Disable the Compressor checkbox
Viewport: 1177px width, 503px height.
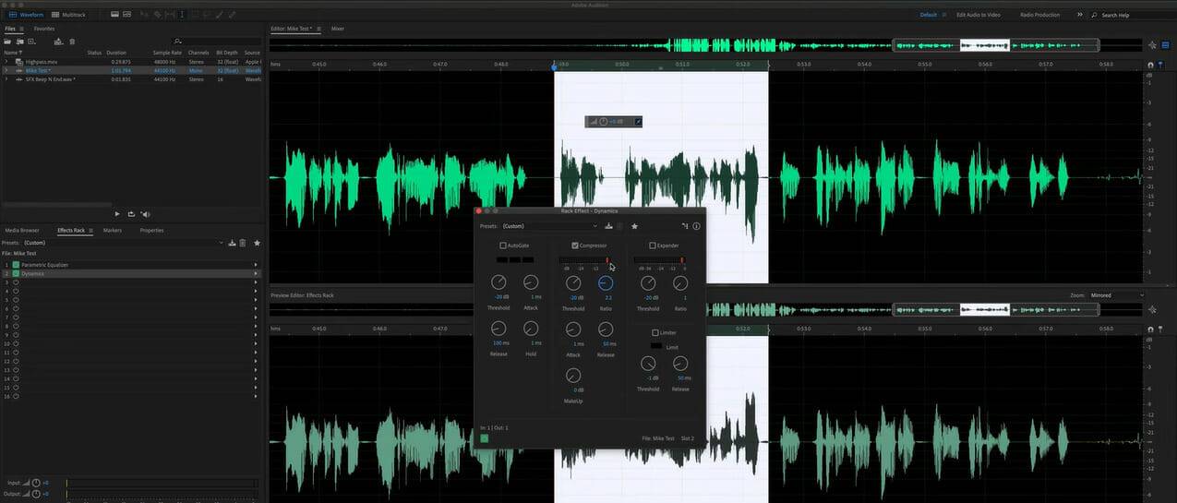[575, 246]
